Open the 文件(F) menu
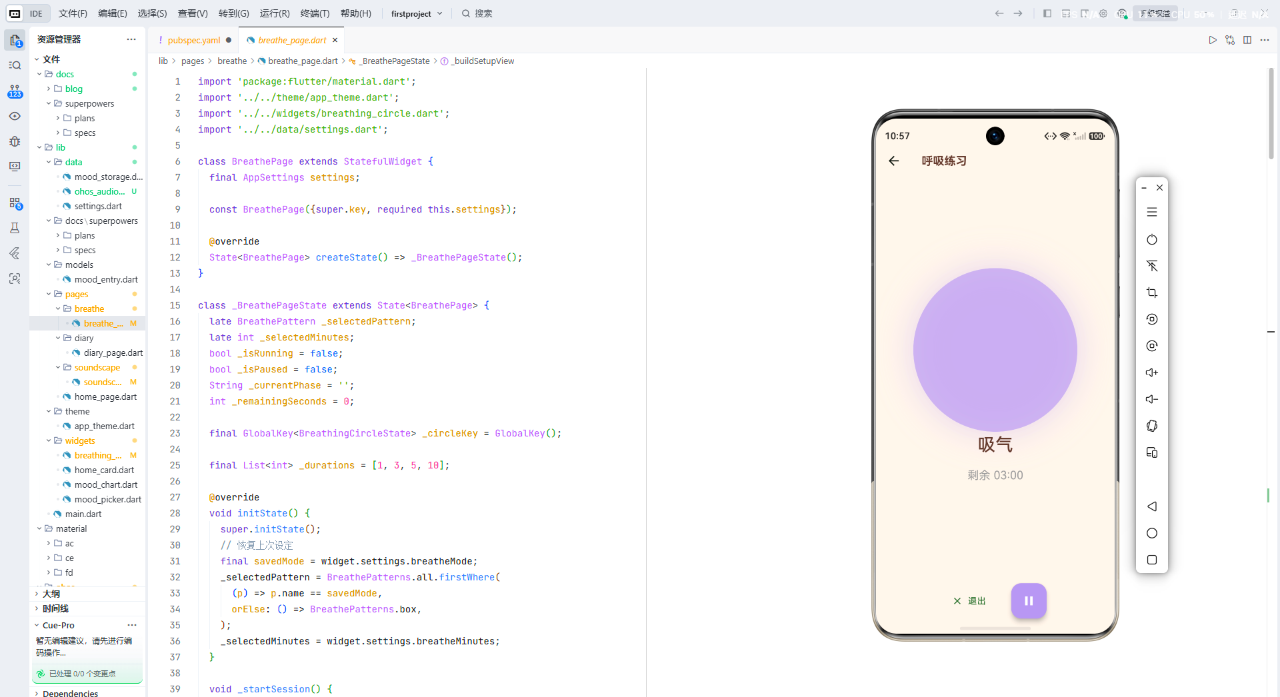1280x697 pixels. point(73,13)
